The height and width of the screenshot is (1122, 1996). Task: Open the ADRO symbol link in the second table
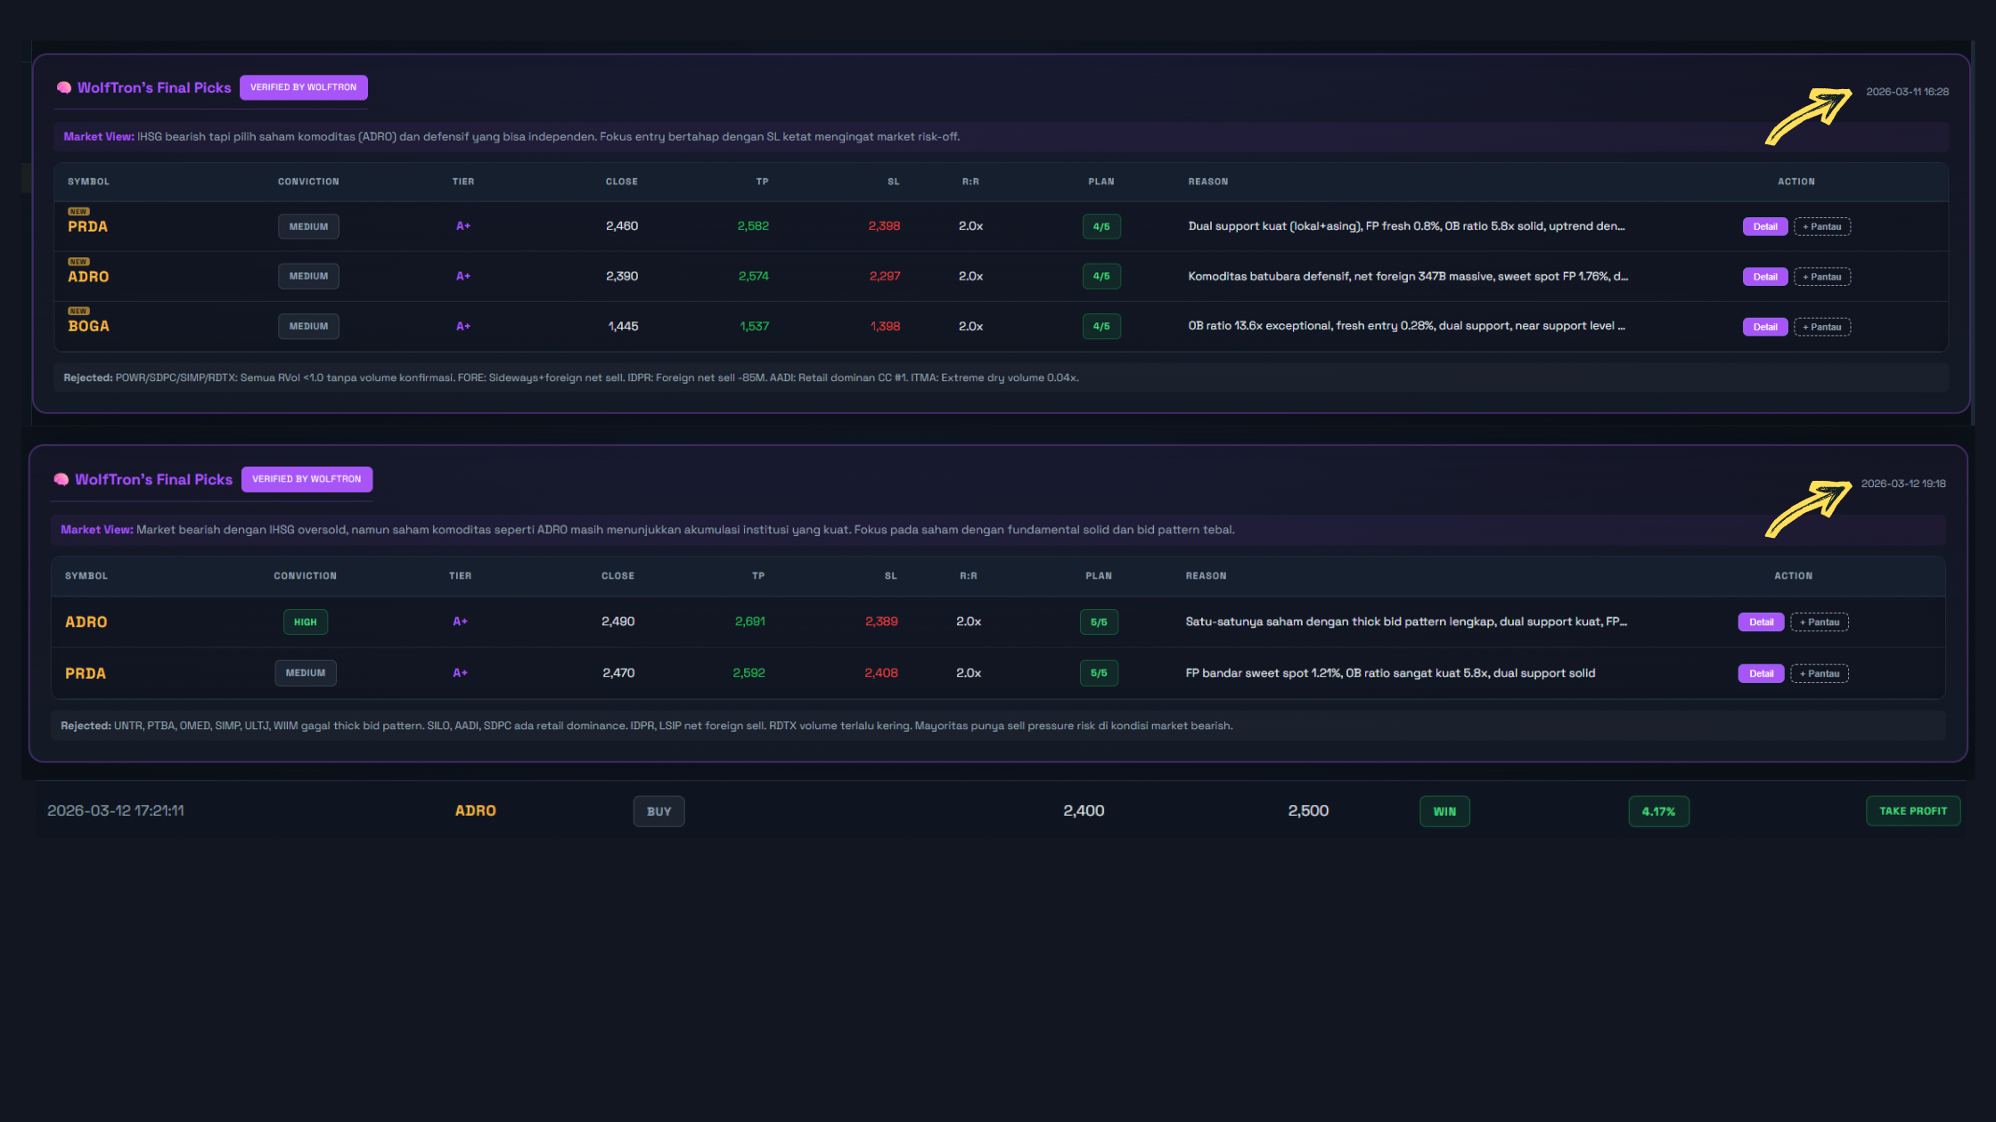86,622
